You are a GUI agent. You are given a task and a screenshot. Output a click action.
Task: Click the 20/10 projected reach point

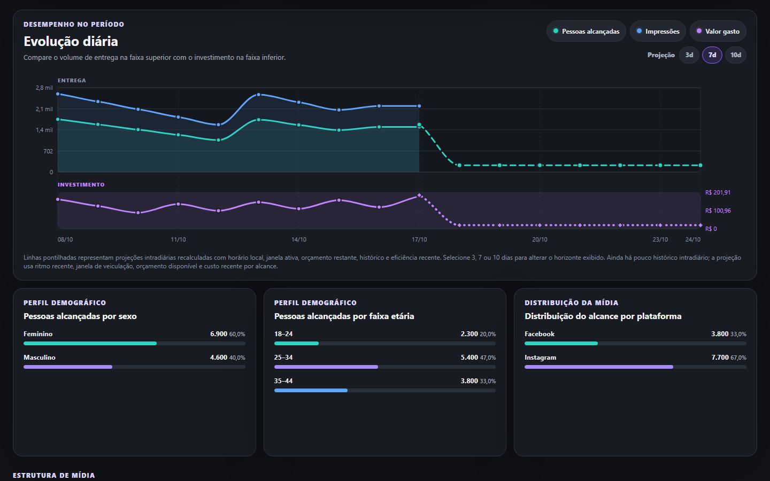coord(540,166)
